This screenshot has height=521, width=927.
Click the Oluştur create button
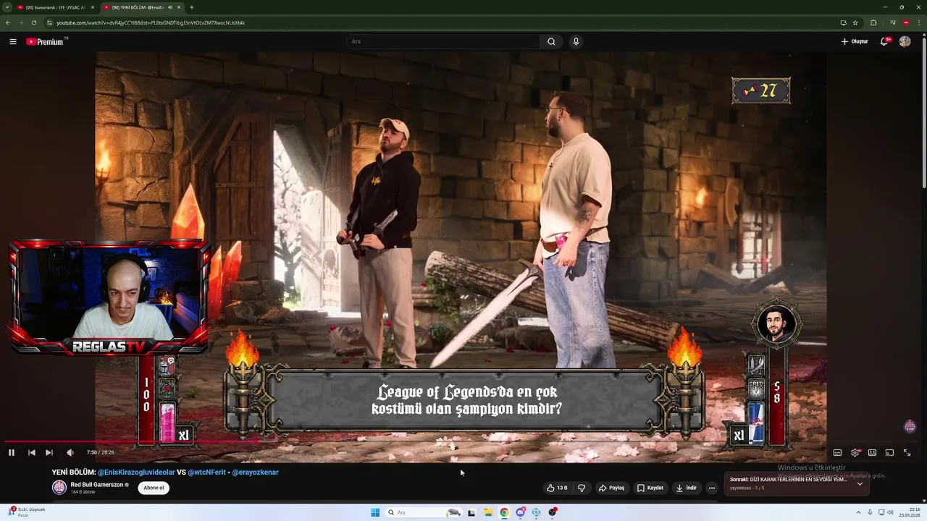click(x=855, y=41)
